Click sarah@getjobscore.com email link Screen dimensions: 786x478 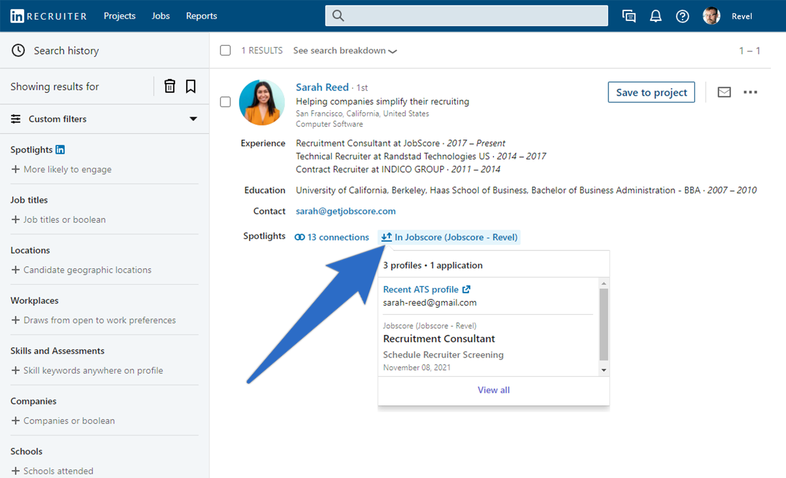tap(346, 211)
